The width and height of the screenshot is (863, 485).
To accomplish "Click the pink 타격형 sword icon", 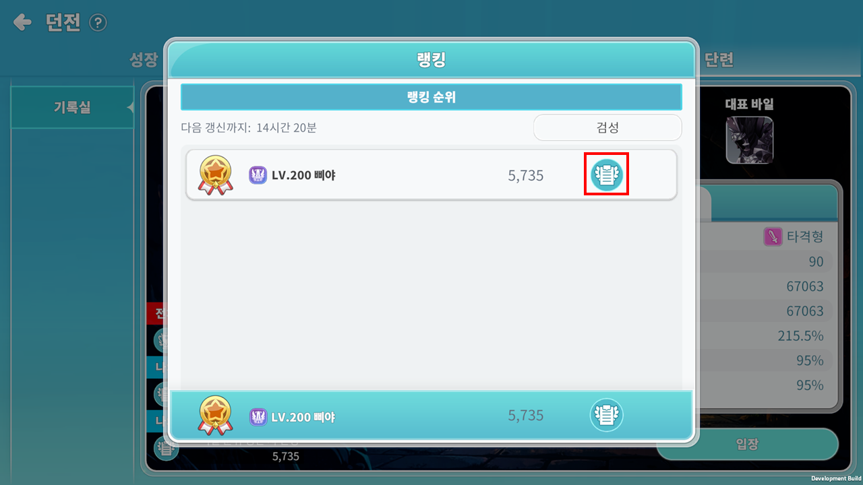I will (773, 236).
